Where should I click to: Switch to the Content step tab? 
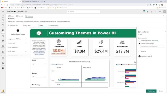(x=19, y=16)
